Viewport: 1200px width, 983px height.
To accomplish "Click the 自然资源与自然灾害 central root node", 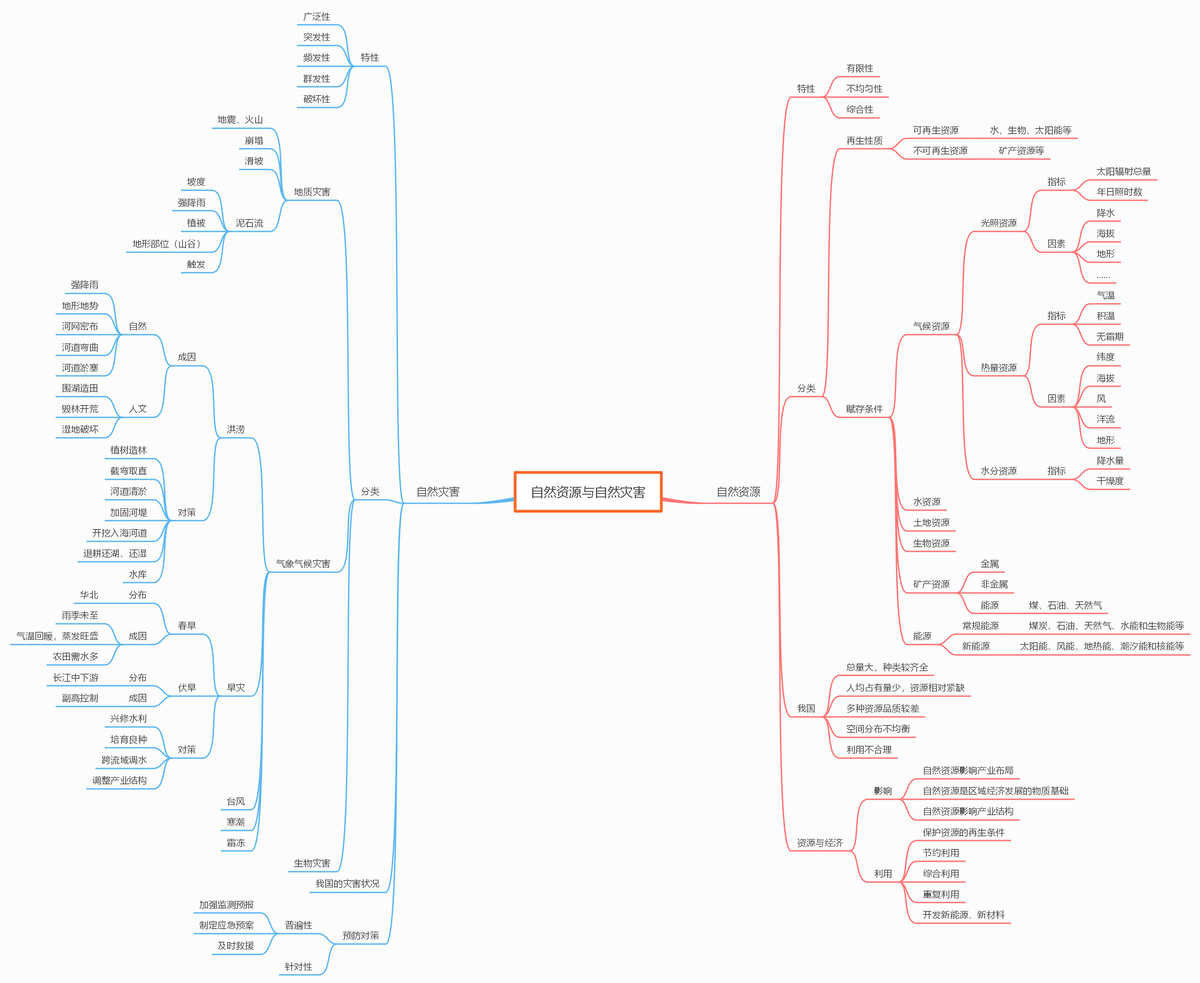I will point(599,492).
